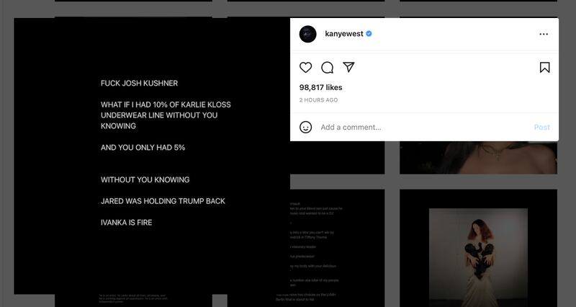Click the black thumbnail under the likes panel
The image size is (576, 307).
[337, 157]
